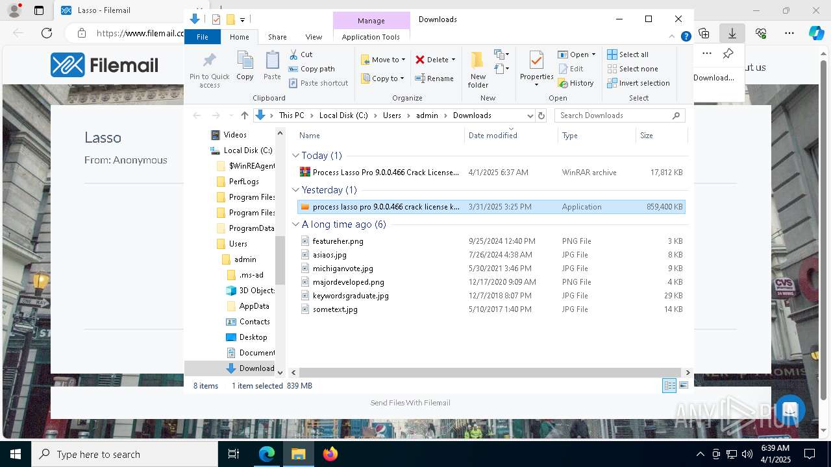This screenshot has width=831, height=467.
Task: Open the Application Tools tab
Action: coord(371,37)
